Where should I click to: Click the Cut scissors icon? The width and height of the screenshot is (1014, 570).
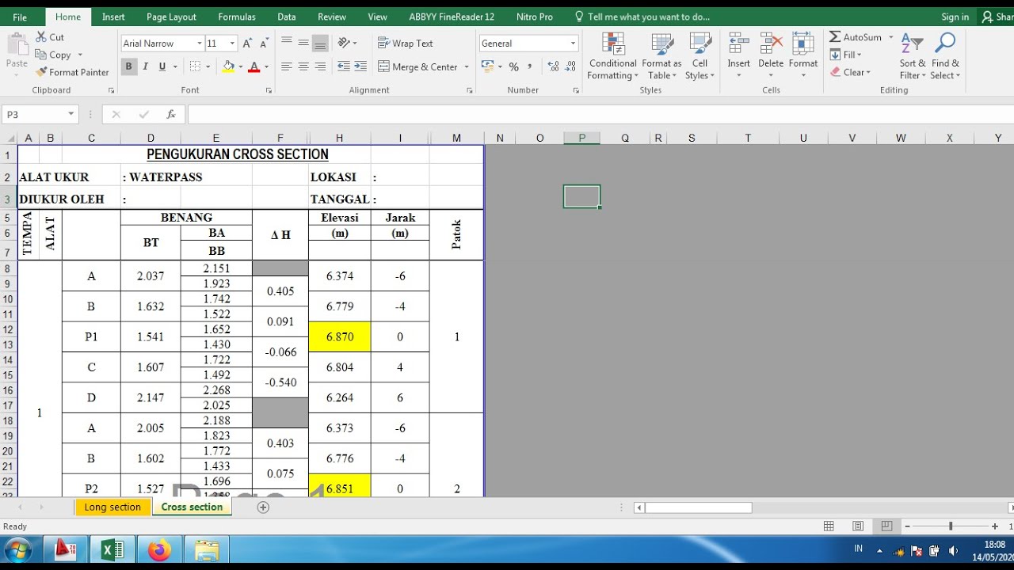(x=41, y=37)
